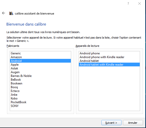Open help with the question mark icon
The image size is (146, 128).
(128, 4)
